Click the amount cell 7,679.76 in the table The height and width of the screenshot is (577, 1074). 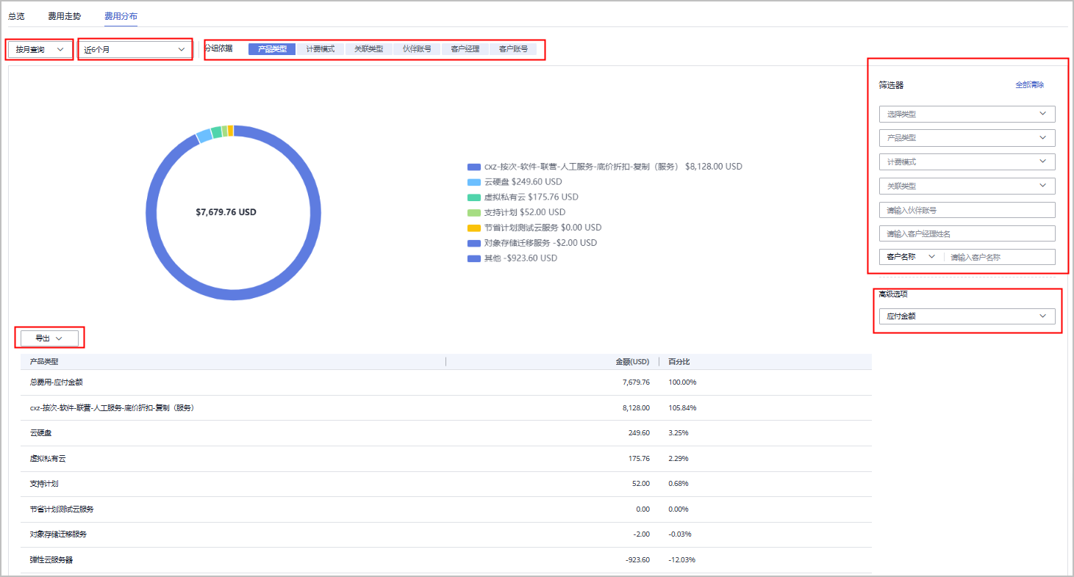point(636,382)
